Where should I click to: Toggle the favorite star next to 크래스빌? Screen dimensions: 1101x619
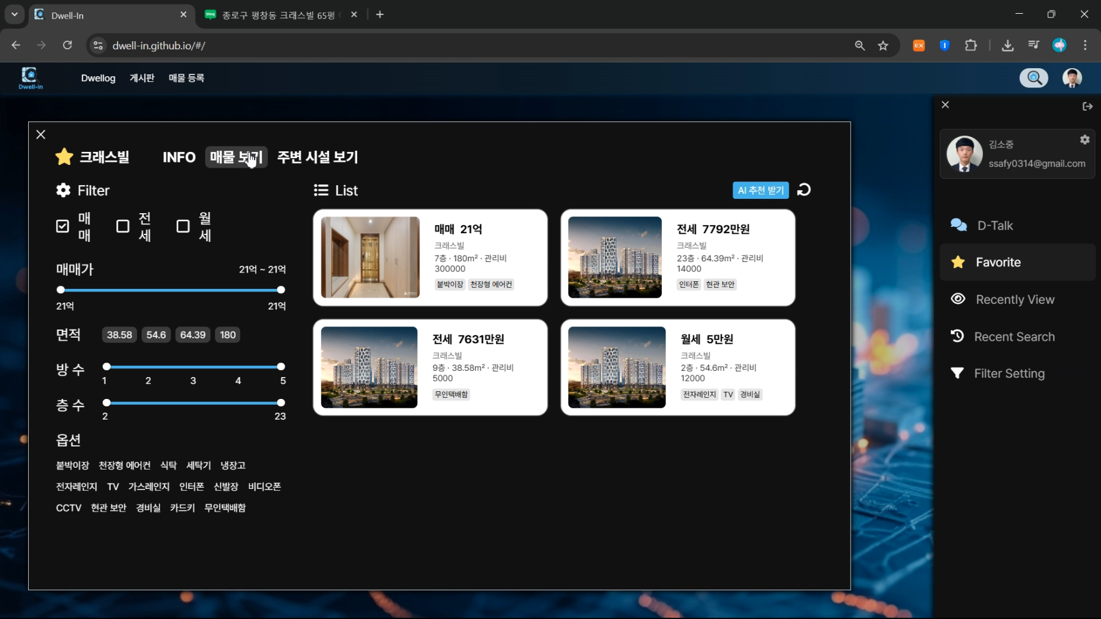[x=64, y=157]
